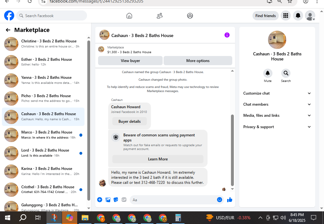The height and width of the screenshot is (224, 324).
Task: Open Yanna 3 Beds 2 Baths conversation
Action: (43, 80)
